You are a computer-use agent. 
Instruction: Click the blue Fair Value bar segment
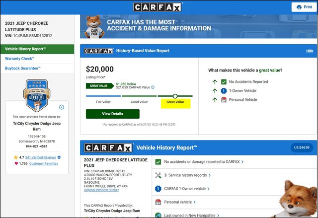click(x=103, y=96)
